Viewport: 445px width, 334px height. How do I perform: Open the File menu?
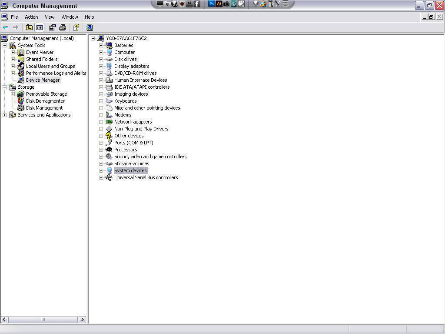point(14,17)
